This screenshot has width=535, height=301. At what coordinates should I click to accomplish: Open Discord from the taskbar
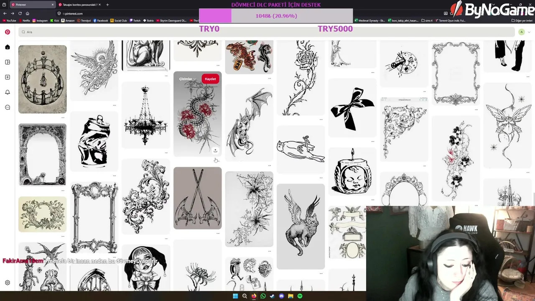click(281, 296)
